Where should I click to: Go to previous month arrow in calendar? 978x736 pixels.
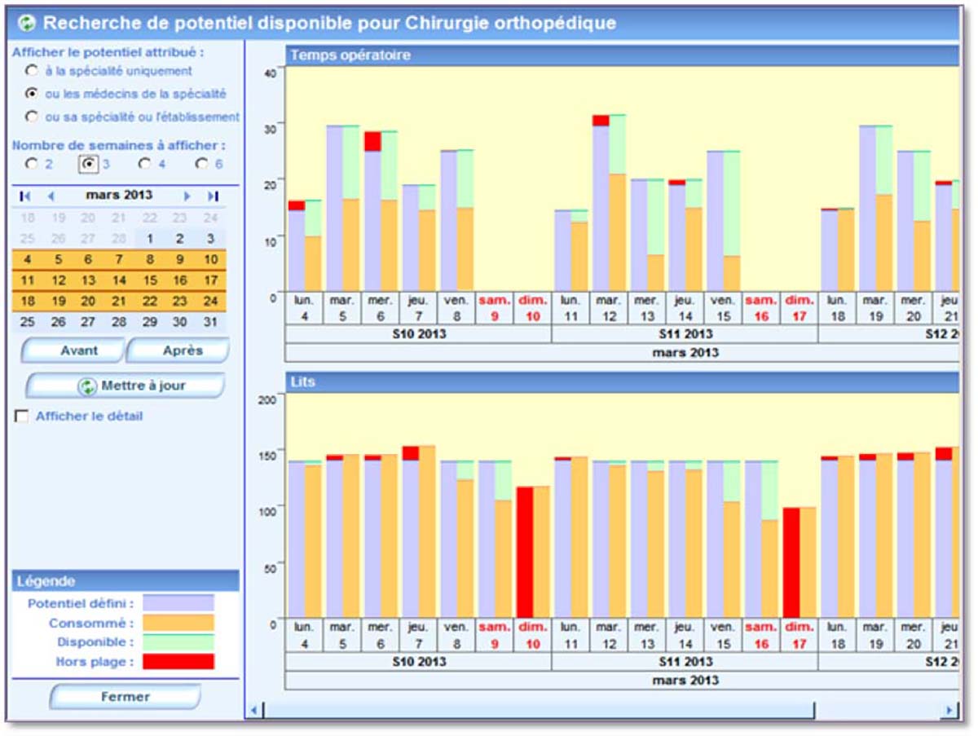(x=51, y=196)
